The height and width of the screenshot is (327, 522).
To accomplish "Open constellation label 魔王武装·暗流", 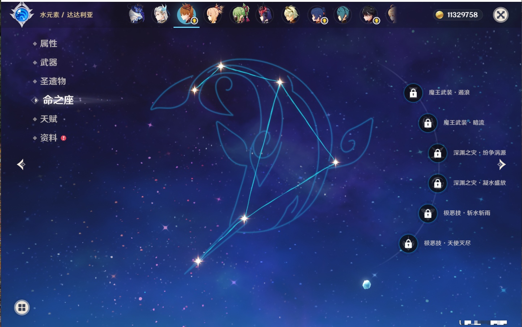I will [x=464, y=122].
